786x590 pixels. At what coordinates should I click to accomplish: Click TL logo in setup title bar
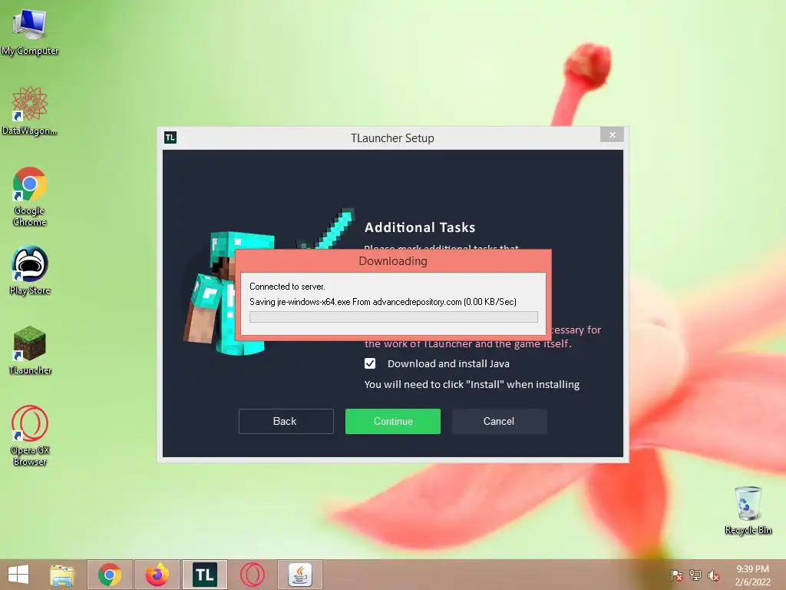(170, 138)
